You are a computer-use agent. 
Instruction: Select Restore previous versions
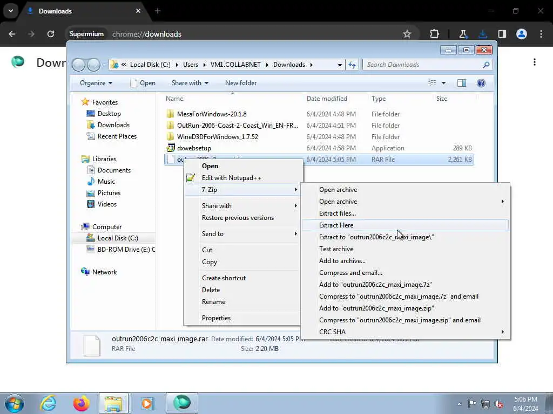(x=242, y=218)
